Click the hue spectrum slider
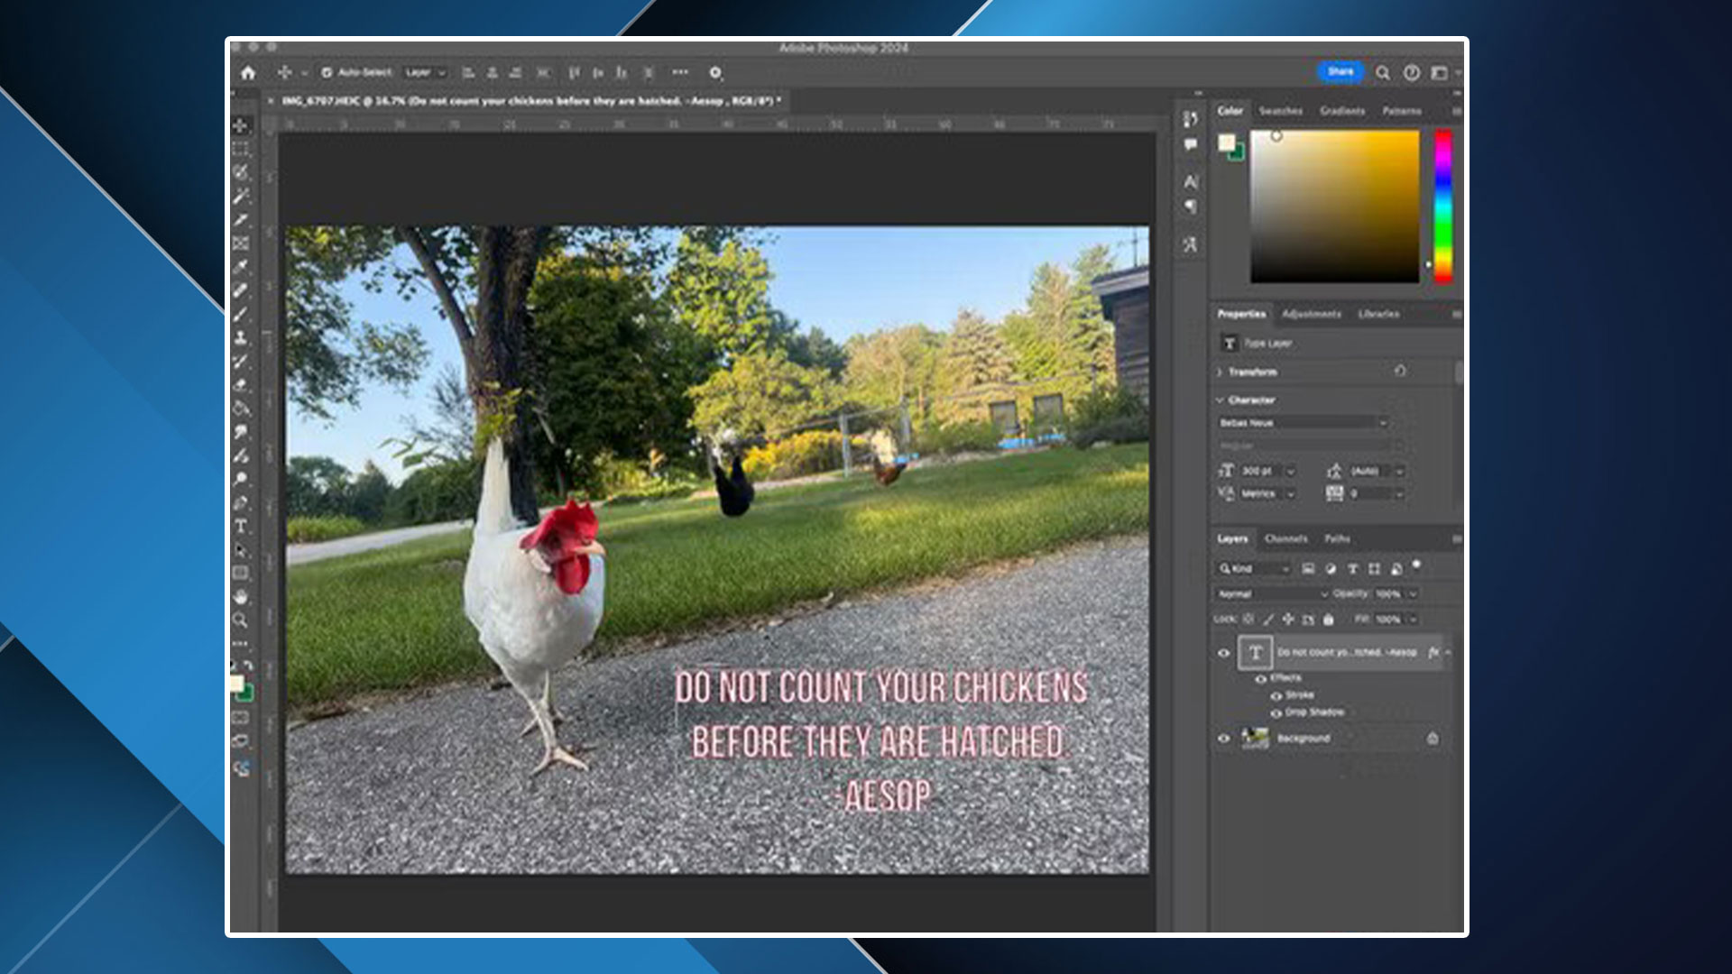Screen dimensions: 1732x974 pyautogui.click(x=1443, y=207)
